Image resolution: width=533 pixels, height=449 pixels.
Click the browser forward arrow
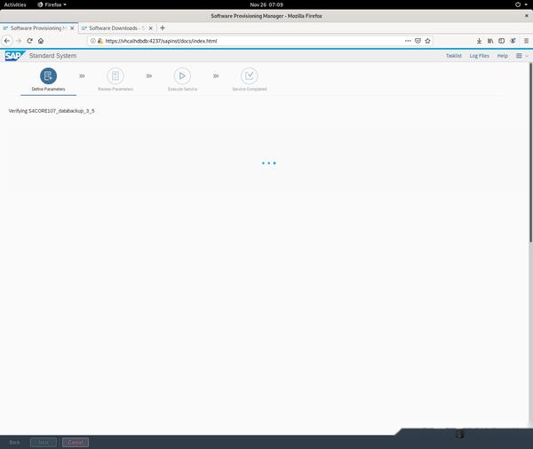click(x=19, y=41)
